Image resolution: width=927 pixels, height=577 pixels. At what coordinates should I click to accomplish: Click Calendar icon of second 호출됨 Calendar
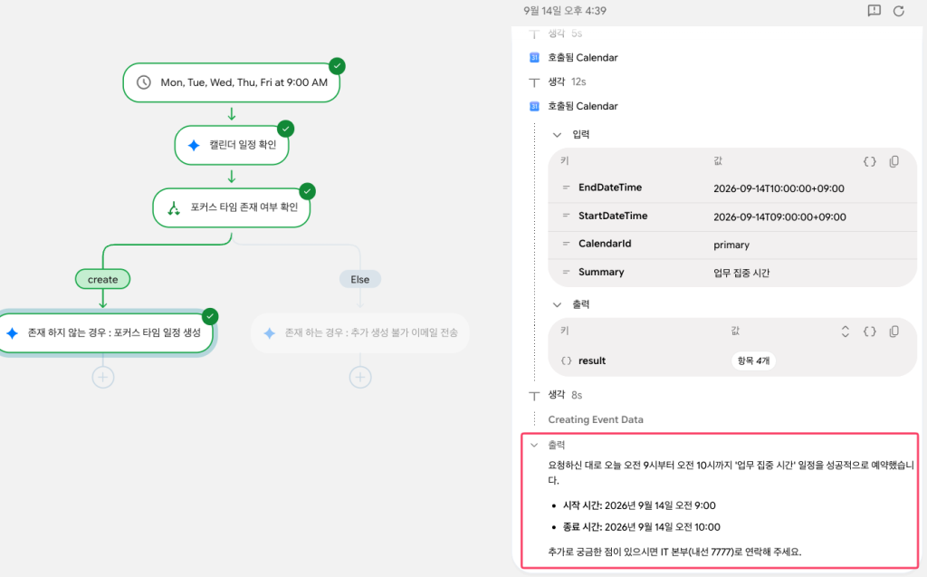534,106
